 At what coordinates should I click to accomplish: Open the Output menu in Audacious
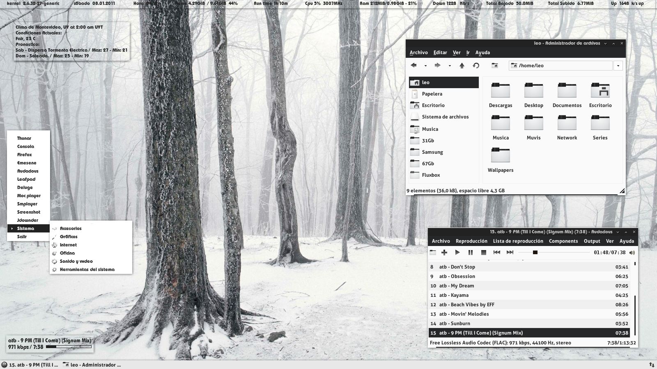pos(592,241)
